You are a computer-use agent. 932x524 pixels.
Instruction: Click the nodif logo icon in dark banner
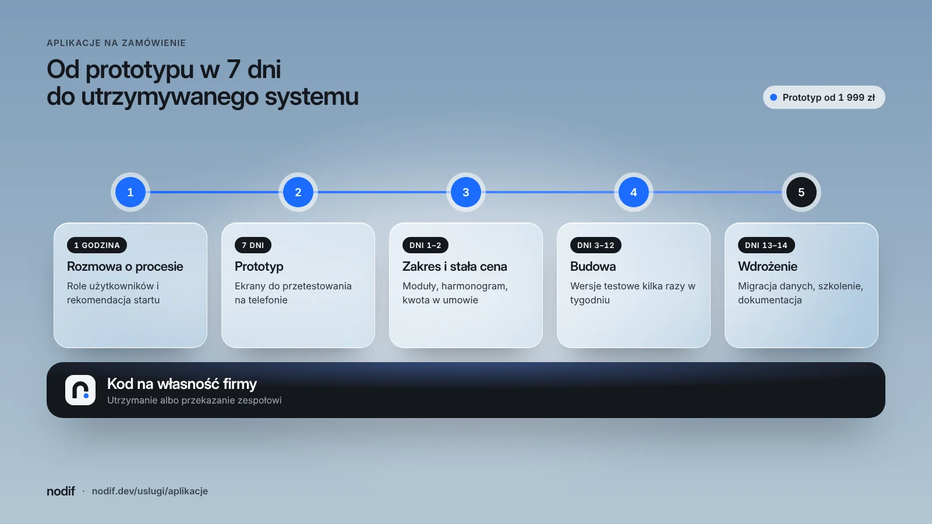80,390
